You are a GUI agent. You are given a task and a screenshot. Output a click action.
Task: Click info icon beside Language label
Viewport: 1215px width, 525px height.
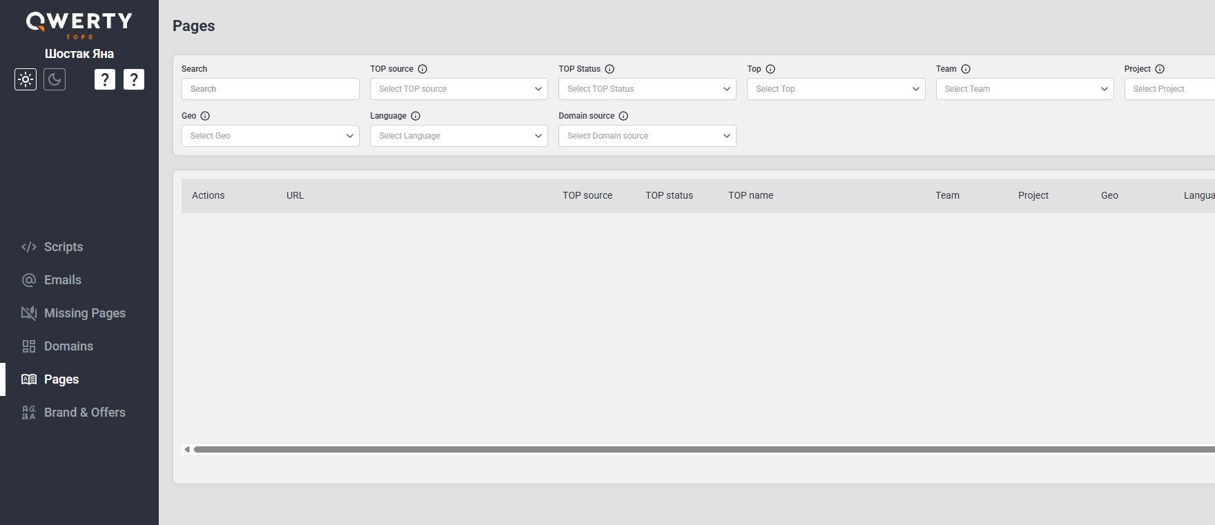416,116
